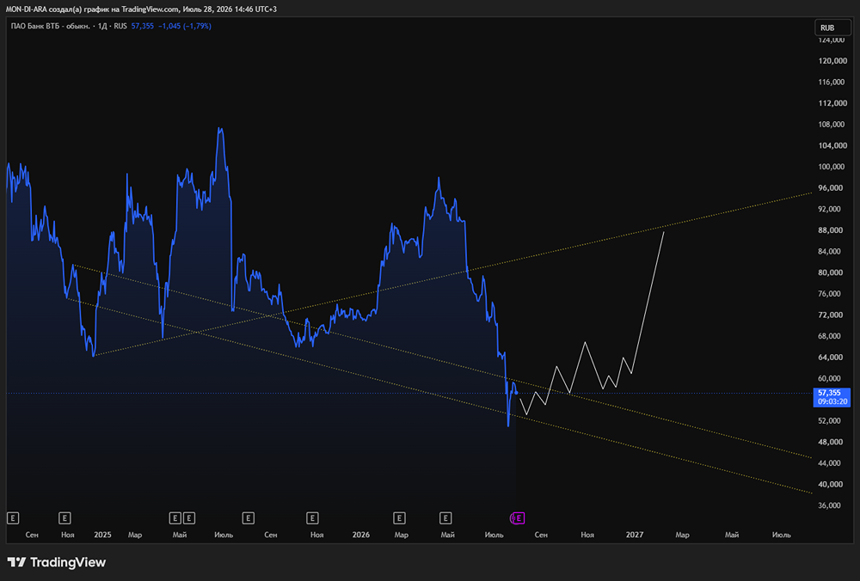The image size is (860, 581).
Task: Select the first of two adjacent E markers
Action: click(x=175, y=518)
